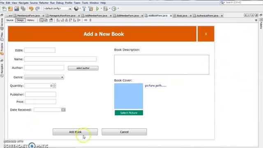Expand the Run Project dropdown arrow
This screenshot has width=263, height=148.
[101, 9]
